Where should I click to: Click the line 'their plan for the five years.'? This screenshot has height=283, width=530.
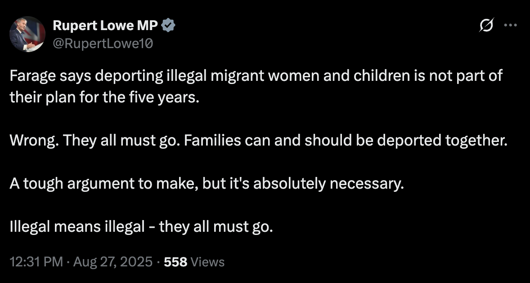104,98
